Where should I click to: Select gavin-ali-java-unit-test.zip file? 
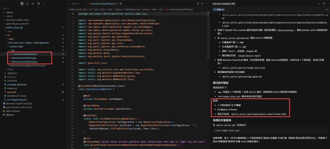tap(19, 107)
